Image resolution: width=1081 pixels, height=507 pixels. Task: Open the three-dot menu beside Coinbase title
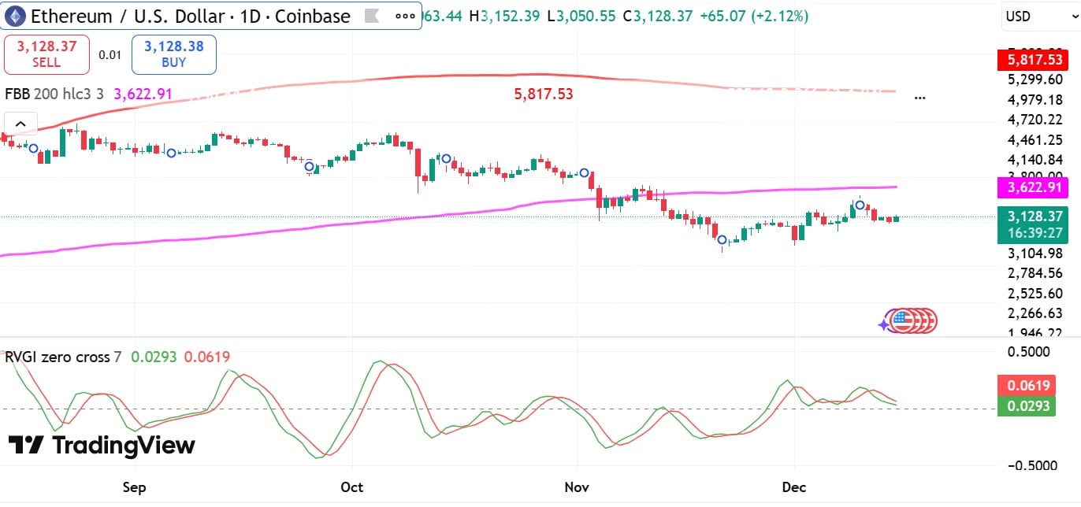[x=405, y=16]
